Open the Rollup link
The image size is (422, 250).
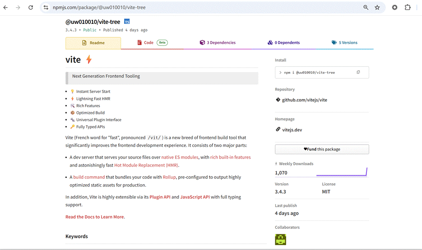pyautogui.click(x=169, y=177)
